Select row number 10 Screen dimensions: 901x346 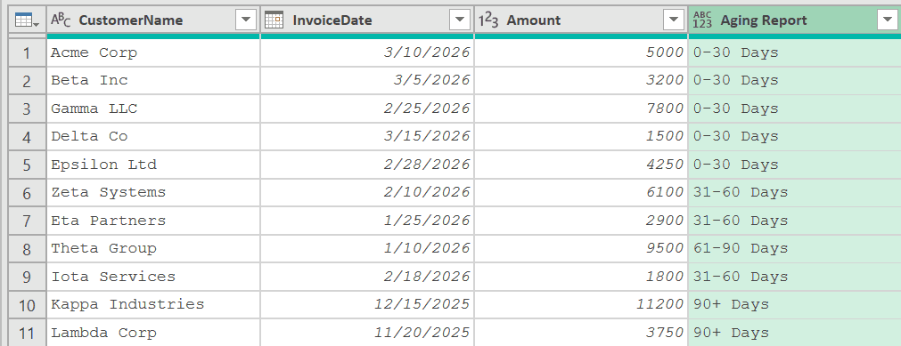pyautogui.click(x=27, y=305)
